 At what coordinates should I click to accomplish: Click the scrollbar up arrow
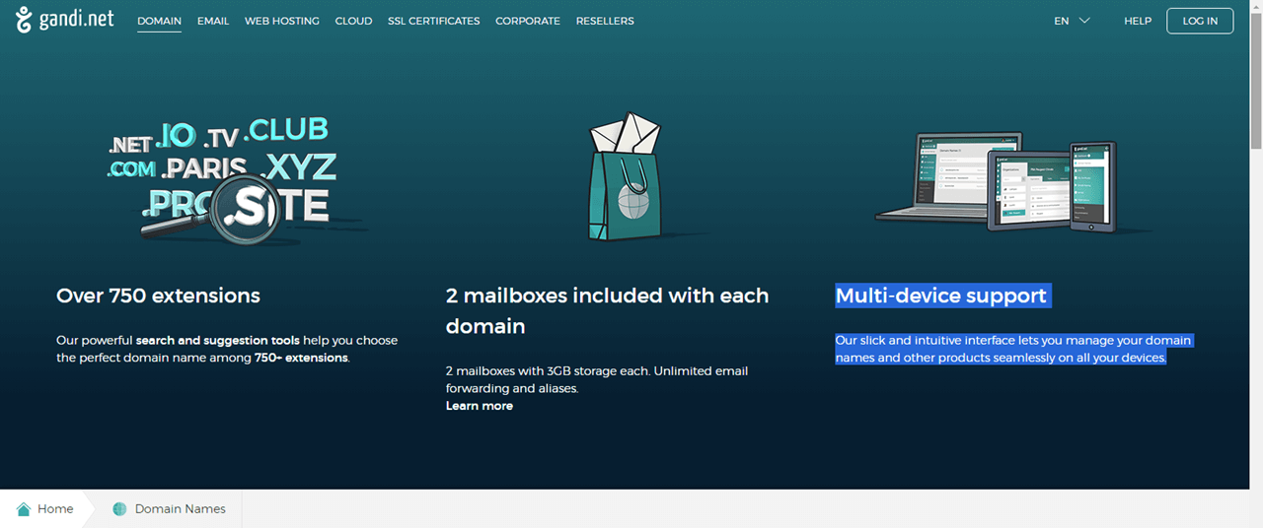pyautogui.click(x=1255, y=6)
